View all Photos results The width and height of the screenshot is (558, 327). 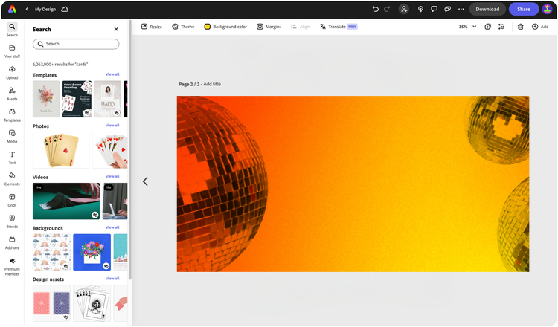coord(112,125)
